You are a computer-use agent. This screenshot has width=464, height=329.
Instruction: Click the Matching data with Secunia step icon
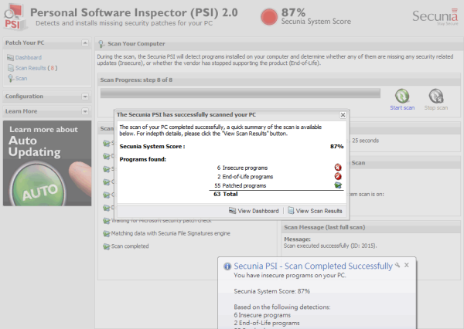pos(106,233)
